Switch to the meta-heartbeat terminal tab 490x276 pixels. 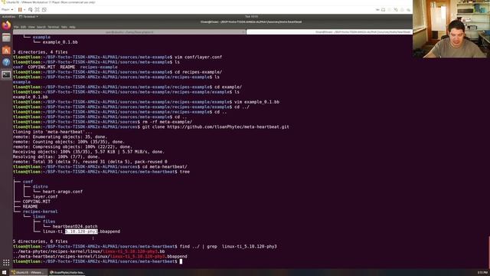pyautogui.click(x=329, y=32)
